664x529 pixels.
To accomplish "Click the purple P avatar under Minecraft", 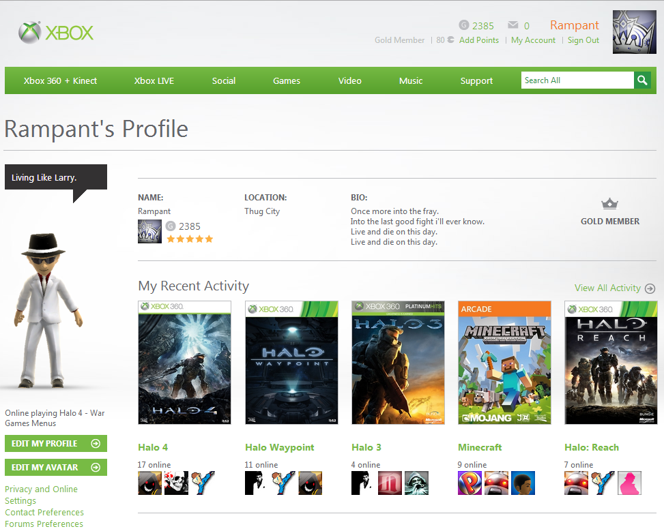I will point(470,483).
